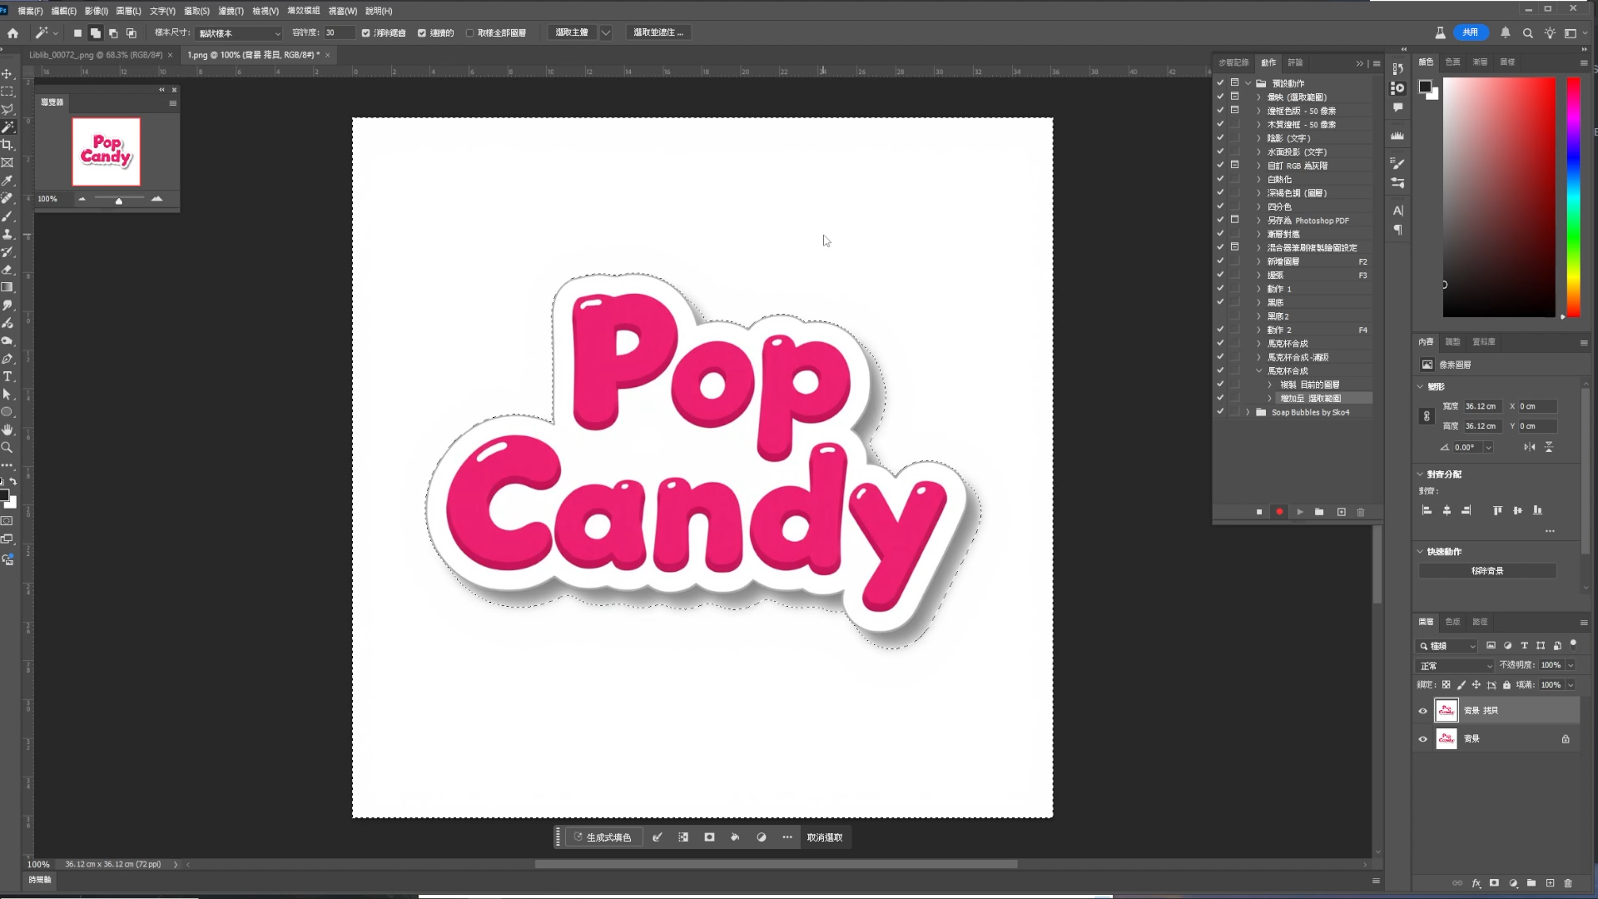Screen dimensions: 1598x899
Task: Select the Zoom tool
Action: 7,447
